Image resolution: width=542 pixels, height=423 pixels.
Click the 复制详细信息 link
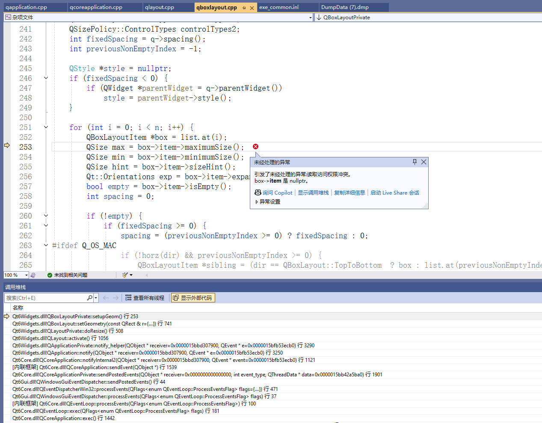[x=349, y=193]
